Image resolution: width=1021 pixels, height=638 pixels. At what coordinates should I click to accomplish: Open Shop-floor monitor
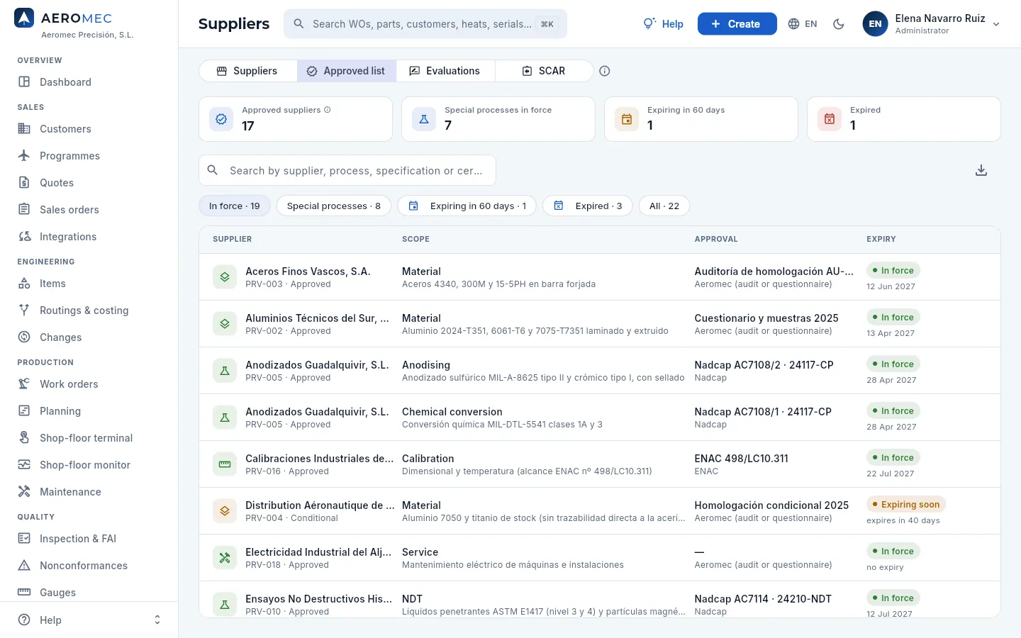(x=89, y=465)
